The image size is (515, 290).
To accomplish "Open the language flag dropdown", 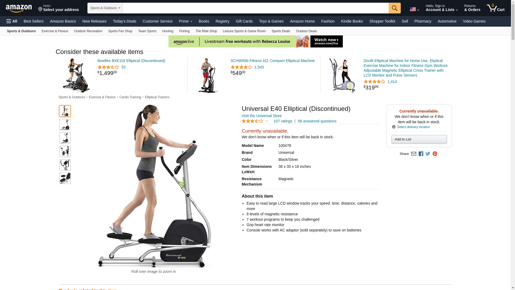I will (x=414, y=9).
